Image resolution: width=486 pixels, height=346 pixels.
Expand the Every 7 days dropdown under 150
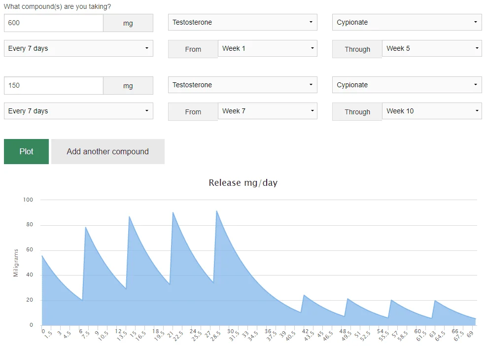78,111
